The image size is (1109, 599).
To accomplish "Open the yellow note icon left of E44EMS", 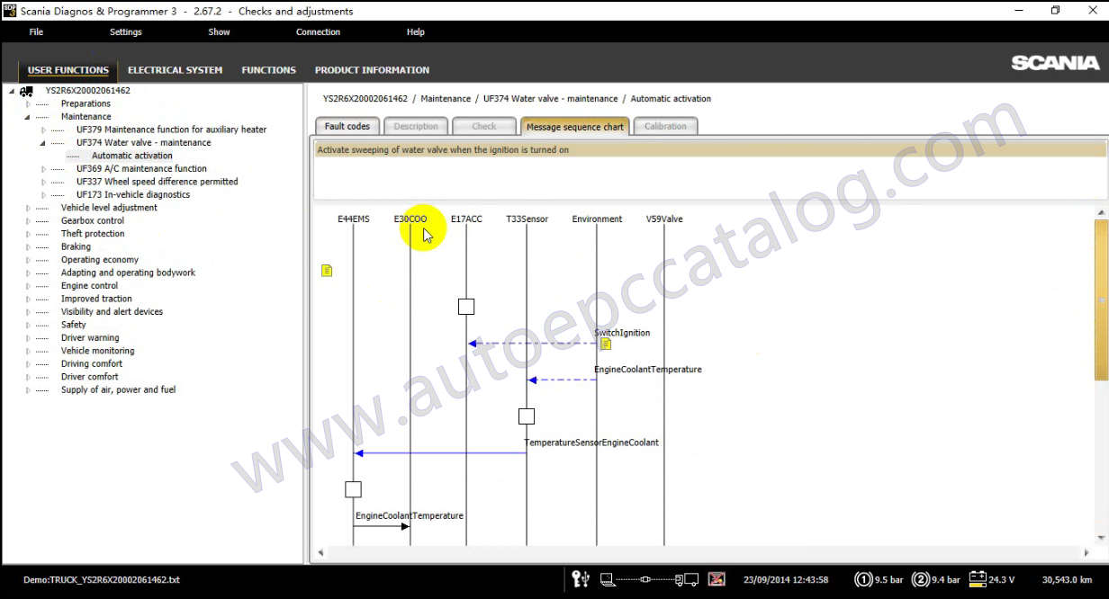I will point(327,270).
